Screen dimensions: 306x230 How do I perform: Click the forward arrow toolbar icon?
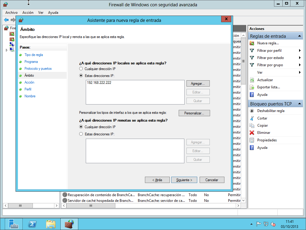click(13, 20)
